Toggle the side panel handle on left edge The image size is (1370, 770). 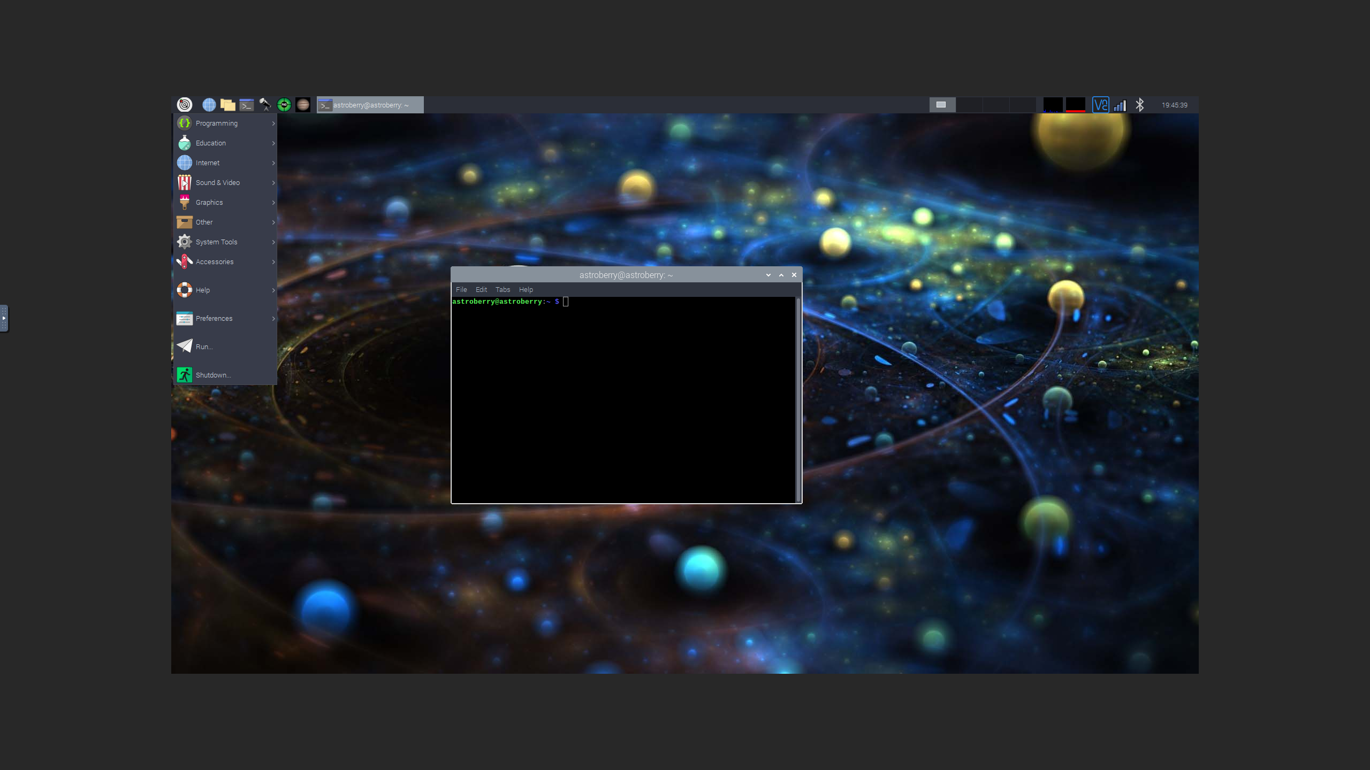4,318
